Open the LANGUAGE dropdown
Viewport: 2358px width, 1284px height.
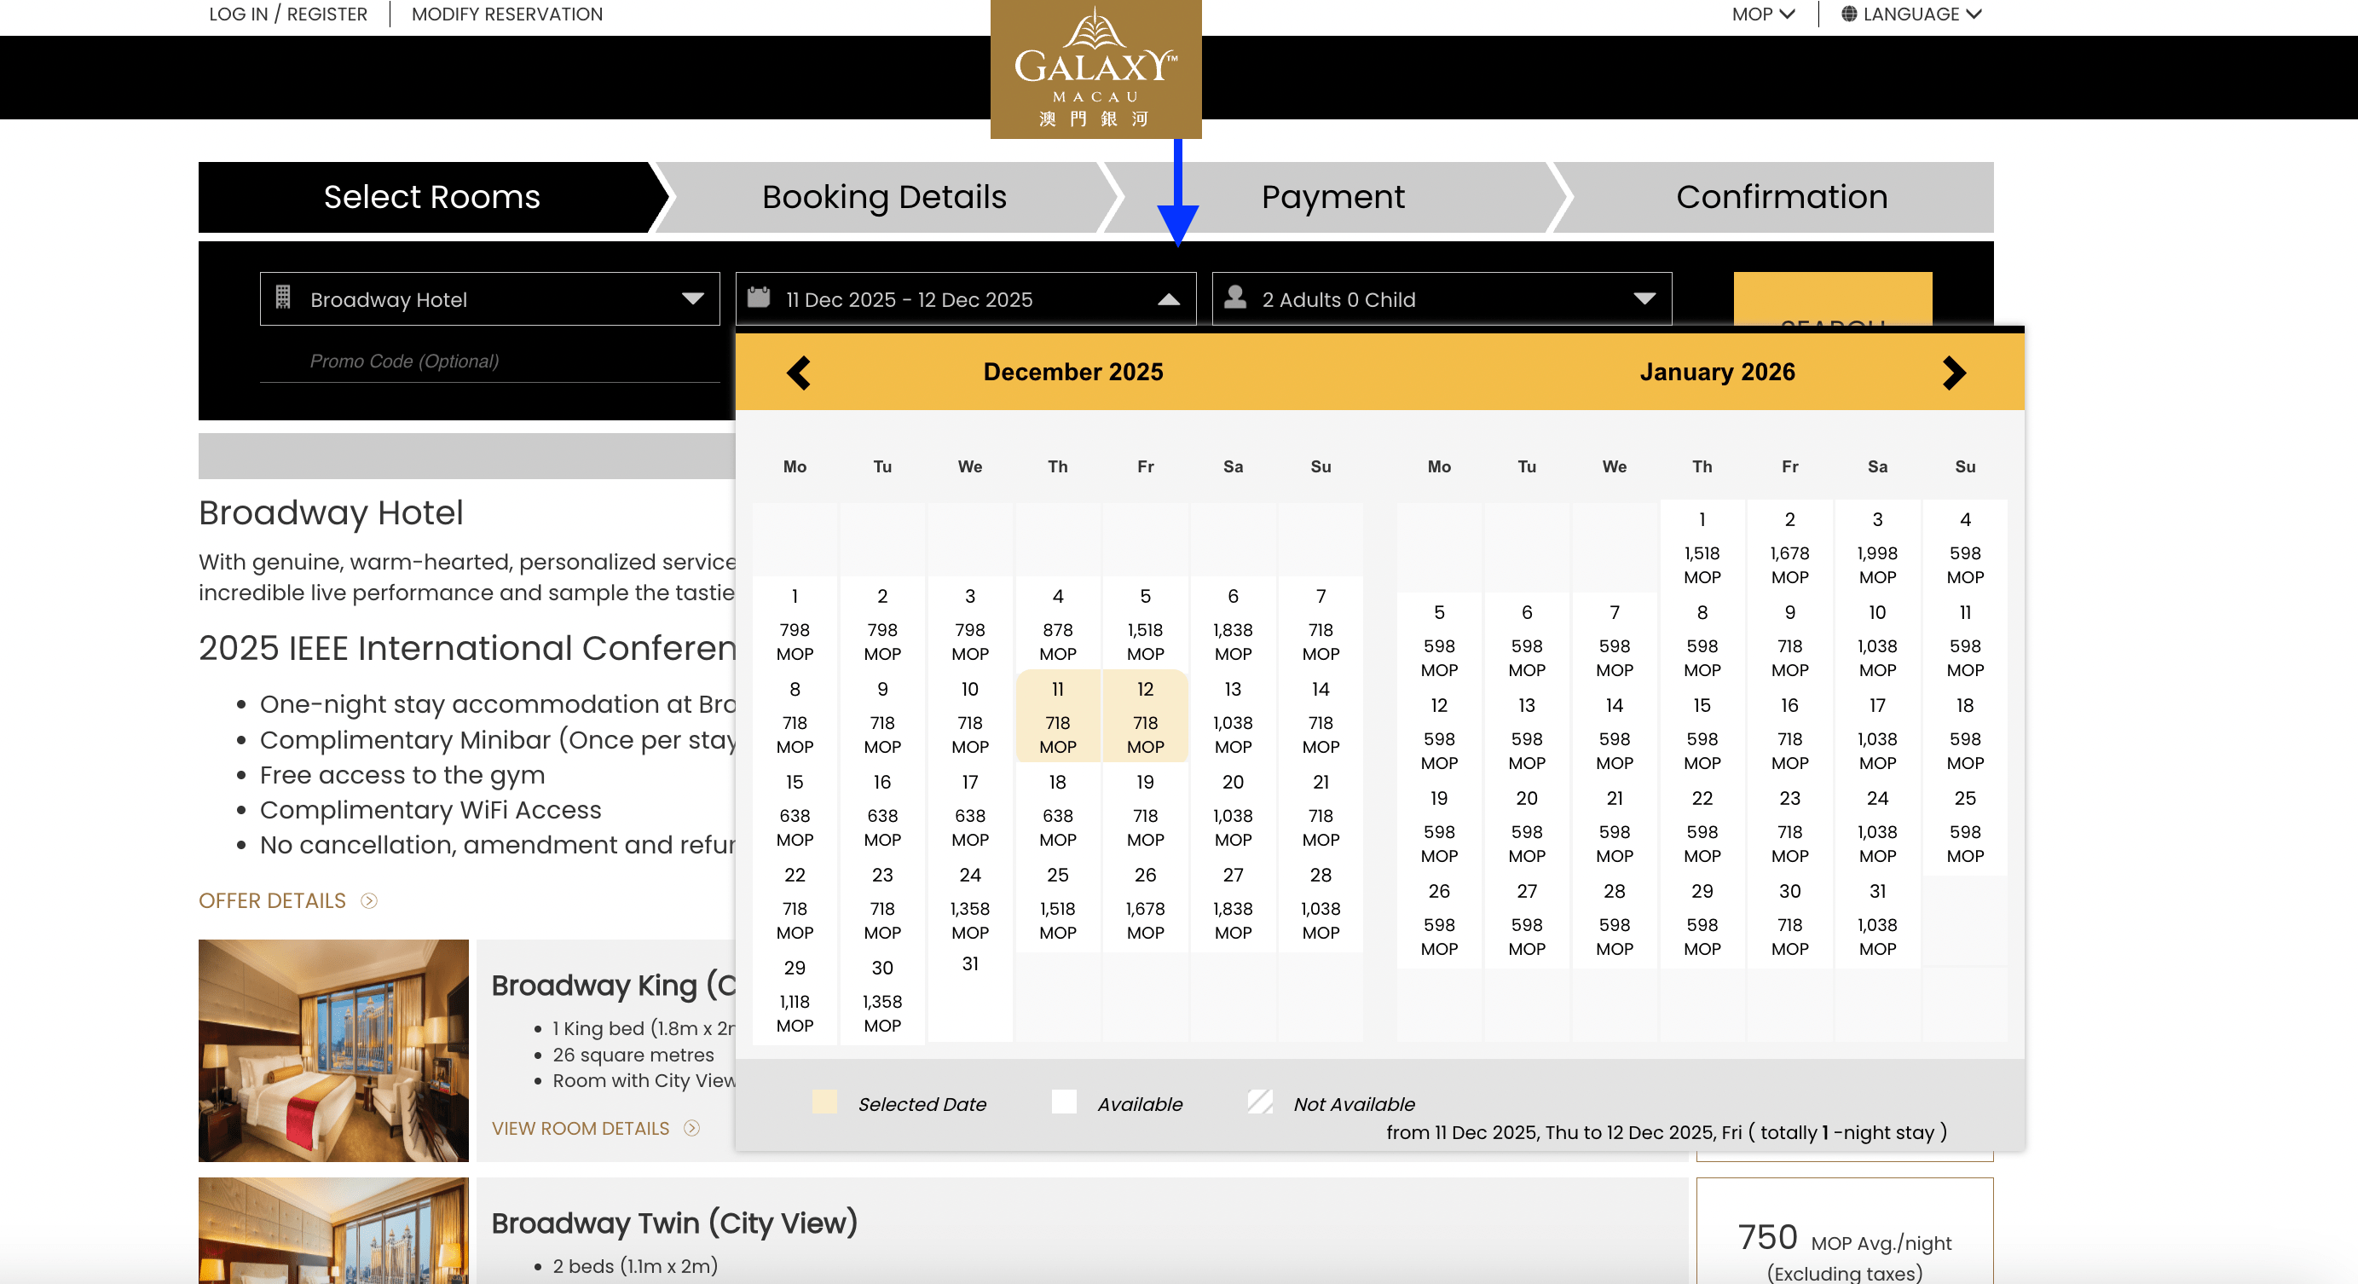(1911, 14)
